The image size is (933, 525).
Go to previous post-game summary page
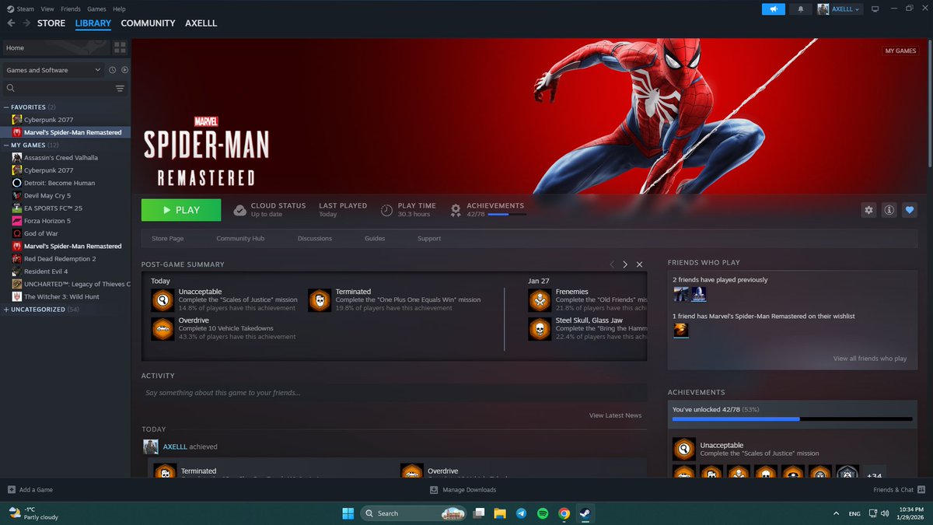pyautogui.click(x=612, y=264)
